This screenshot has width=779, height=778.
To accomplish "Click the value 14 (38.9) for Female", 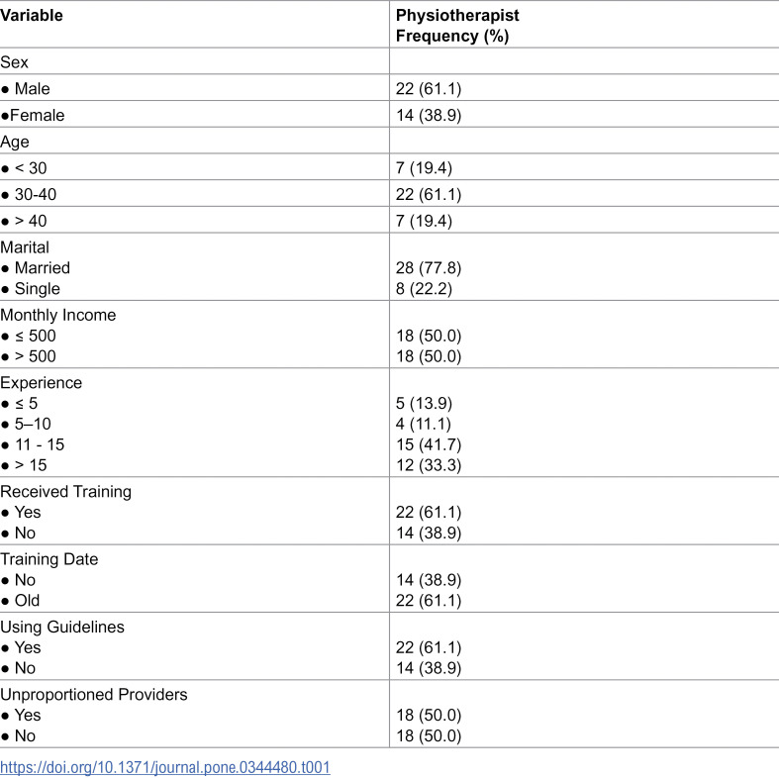I will (x=429, y=115).
